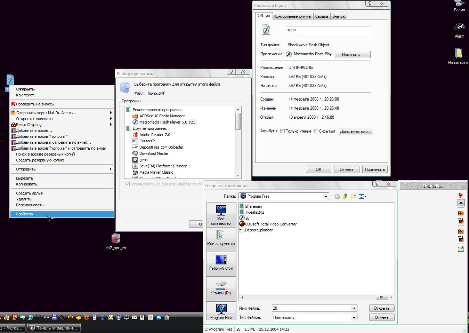Image resolution: width=469 pixels, height=333 pixels.
Task: Expand Отправить через Mail.Ru Агент submenu
Action: 62,113
